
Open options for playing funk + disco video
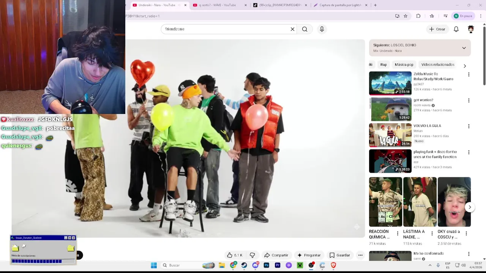[x=469, y=152]
